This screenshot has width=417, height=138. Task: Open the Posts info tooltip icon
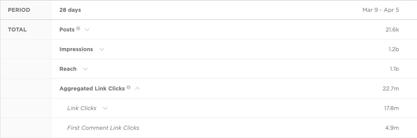click(x=78, y=28)
